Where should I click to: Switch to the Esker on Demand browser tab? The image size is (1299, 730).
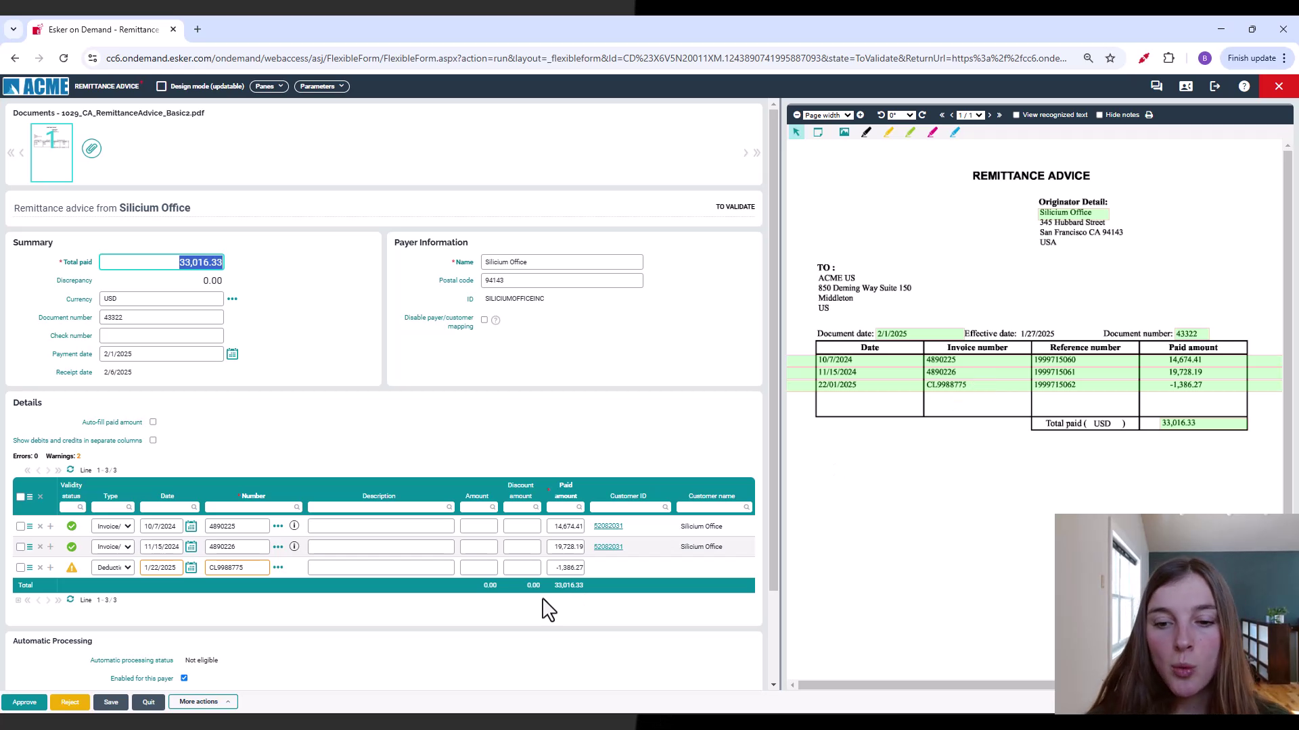pos(101,29)
